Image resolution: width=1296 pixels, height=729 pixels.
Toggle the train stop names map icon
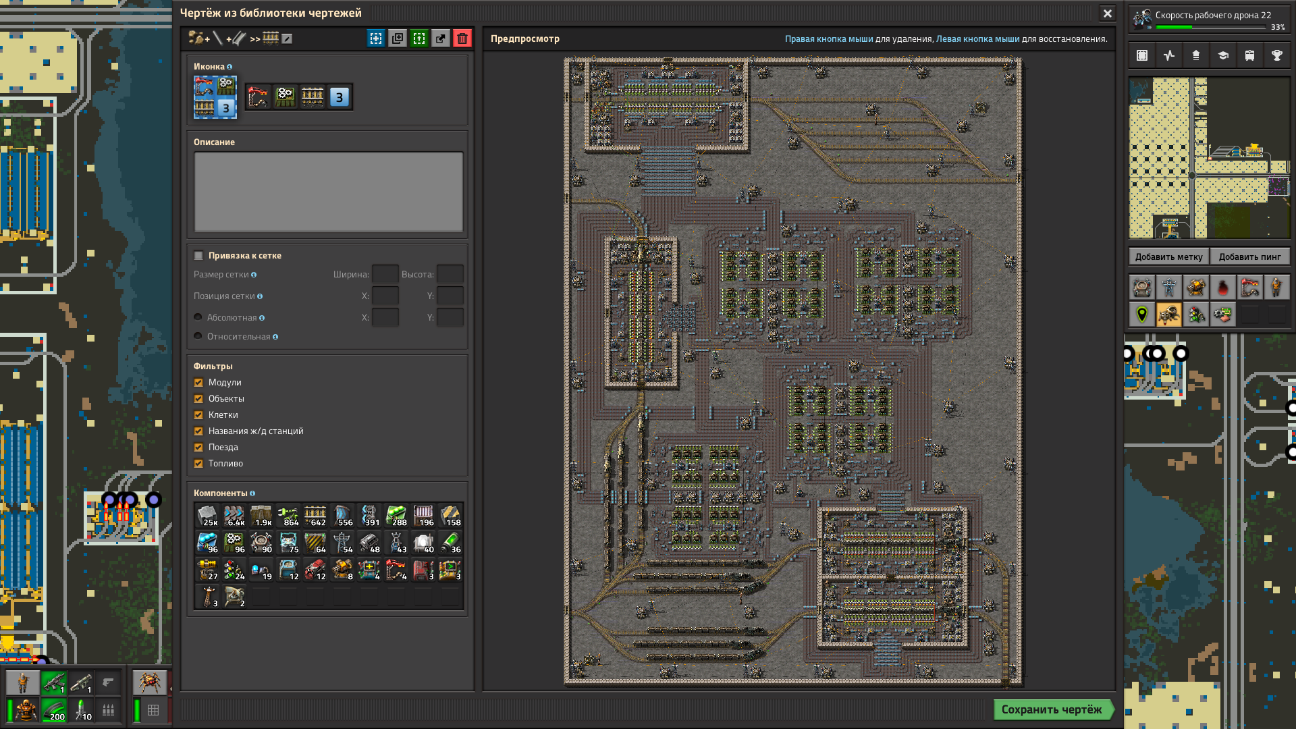[x=1250, y=288]
